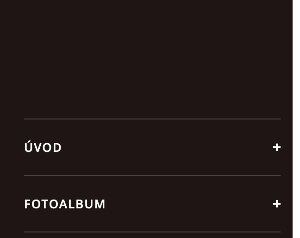Go to the FOTOALBUM page link

point(65,204)
